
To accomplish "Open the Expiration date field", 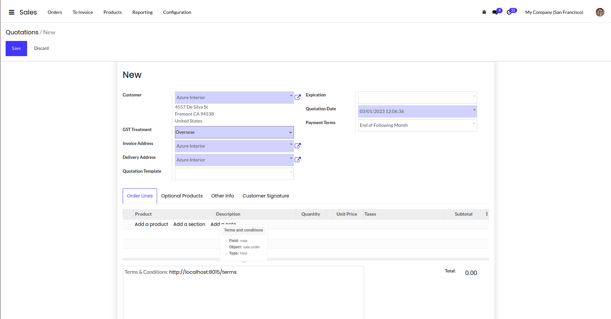I will click(x=417, y=97).
